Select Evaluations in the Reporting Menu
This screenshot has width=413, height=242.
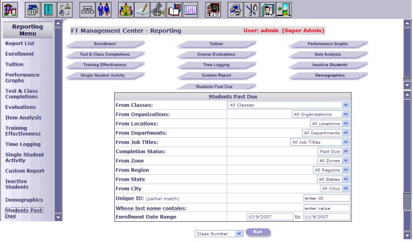(21, 107)
